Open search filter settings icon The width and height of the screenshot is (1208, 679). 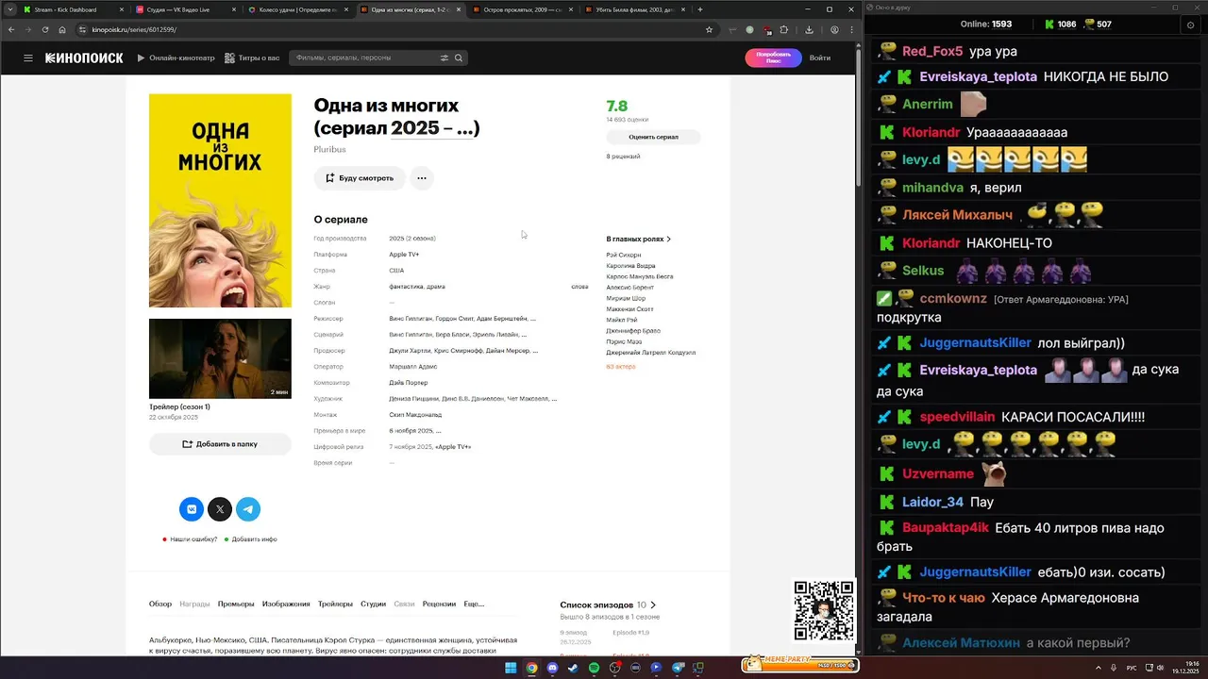click(445, 58)
